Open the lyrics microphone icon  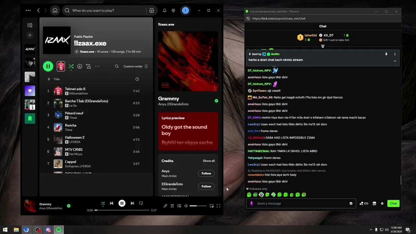click(x=165, y=206)
